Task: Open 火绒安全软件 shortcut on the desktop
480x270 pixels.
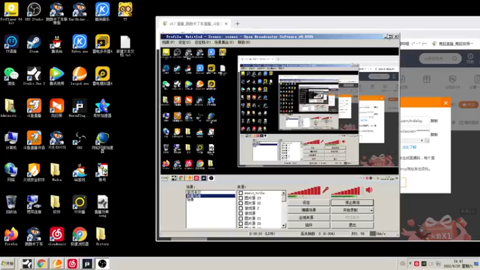Action: point(34,173)
